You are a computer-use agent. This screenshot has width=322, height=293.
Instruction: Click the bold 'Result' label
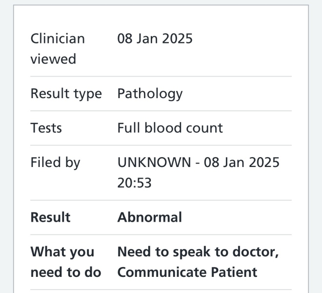(50, 217)
